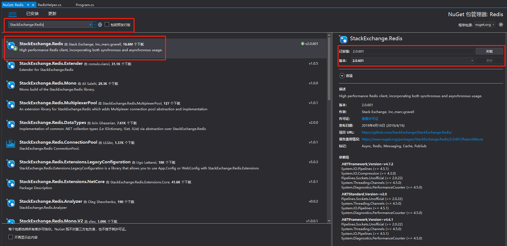The width and height of the screenshot is (507, 246).
Task: Click System.IO.Compression (>= 4.3.0) dependency
Action: (x=368, y=174)
